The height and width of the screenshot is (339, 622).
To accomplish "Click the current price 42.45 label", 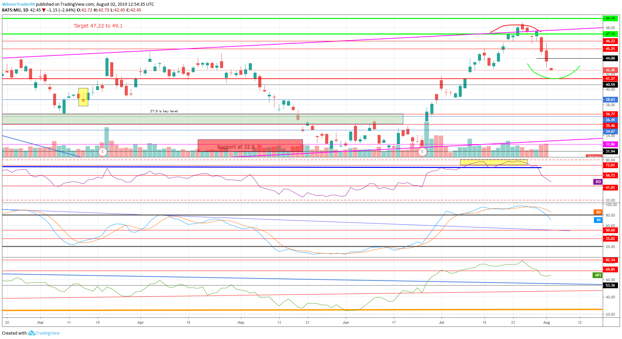I will pos(610,70).
